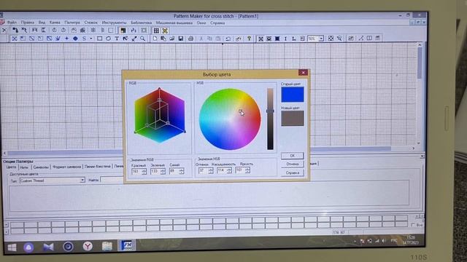Click the Save floppy disk icon
This screenshot has height=262, width=467.
pos(180,39)
